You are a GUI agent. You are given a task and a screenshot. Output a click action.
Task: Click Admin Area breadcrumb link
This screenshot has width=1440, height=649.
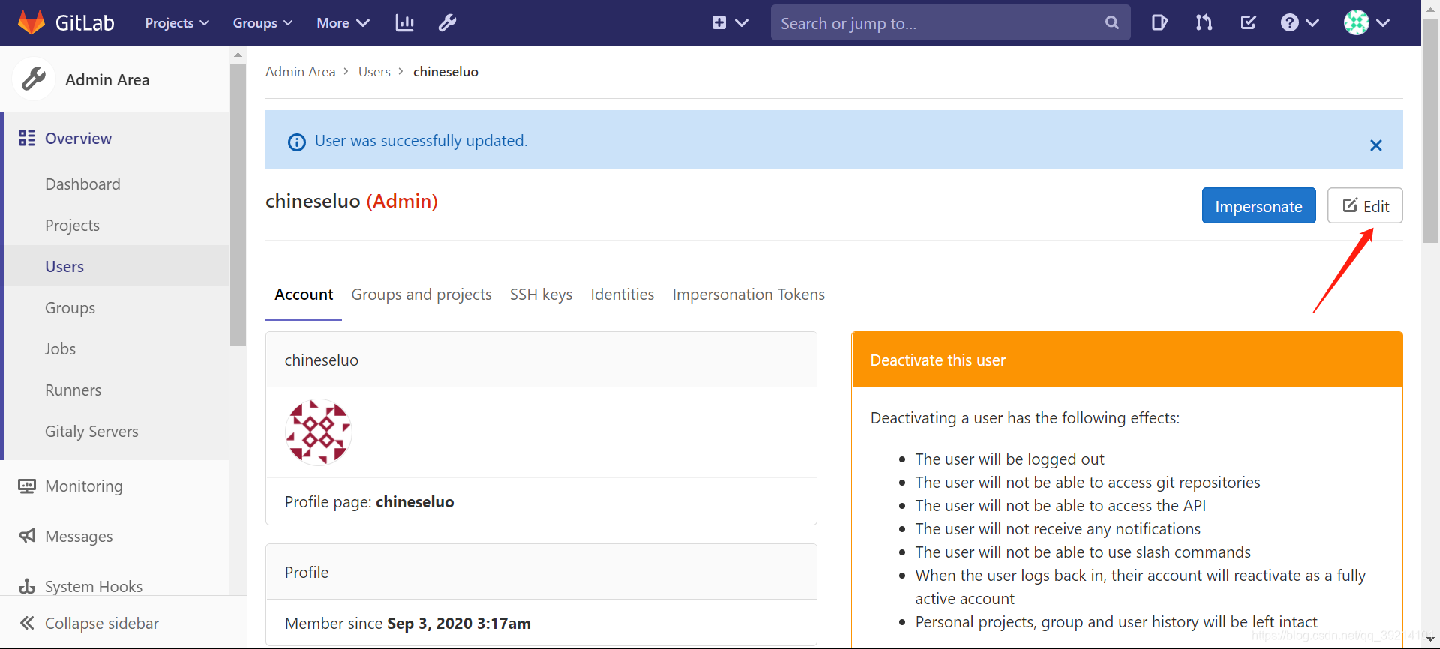(x=300, y=72)
